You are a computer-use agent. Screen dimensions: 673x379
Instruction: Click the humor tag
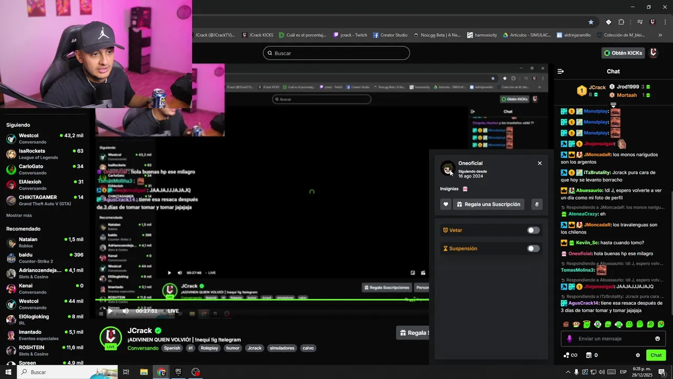pyautogui.click(x=233, y=348)
